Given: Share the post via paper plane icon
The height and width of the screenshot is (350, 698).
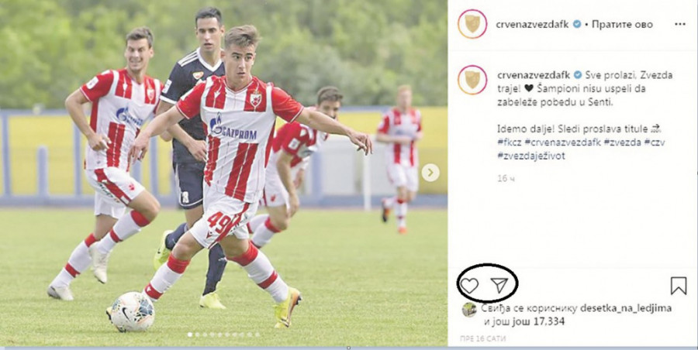Looking at the screenshot, I should click(499, 285).
